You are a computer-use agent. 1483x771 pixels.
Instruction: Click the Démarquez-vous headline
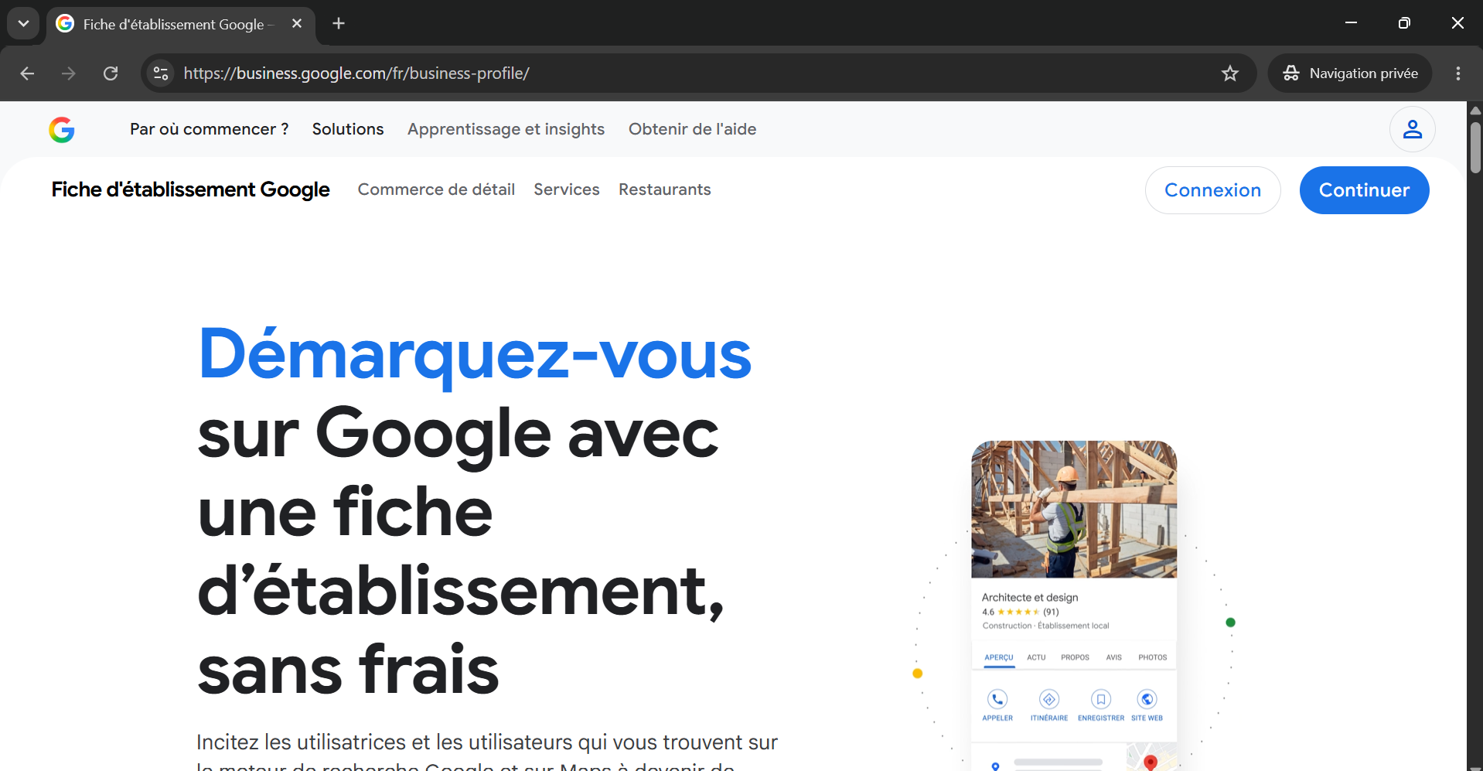pyautogui.click(x=475, y=354)
